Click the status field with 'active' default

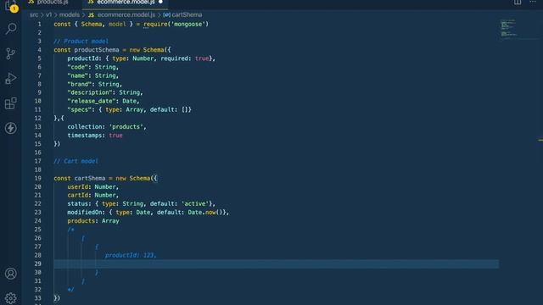(142, 203)
